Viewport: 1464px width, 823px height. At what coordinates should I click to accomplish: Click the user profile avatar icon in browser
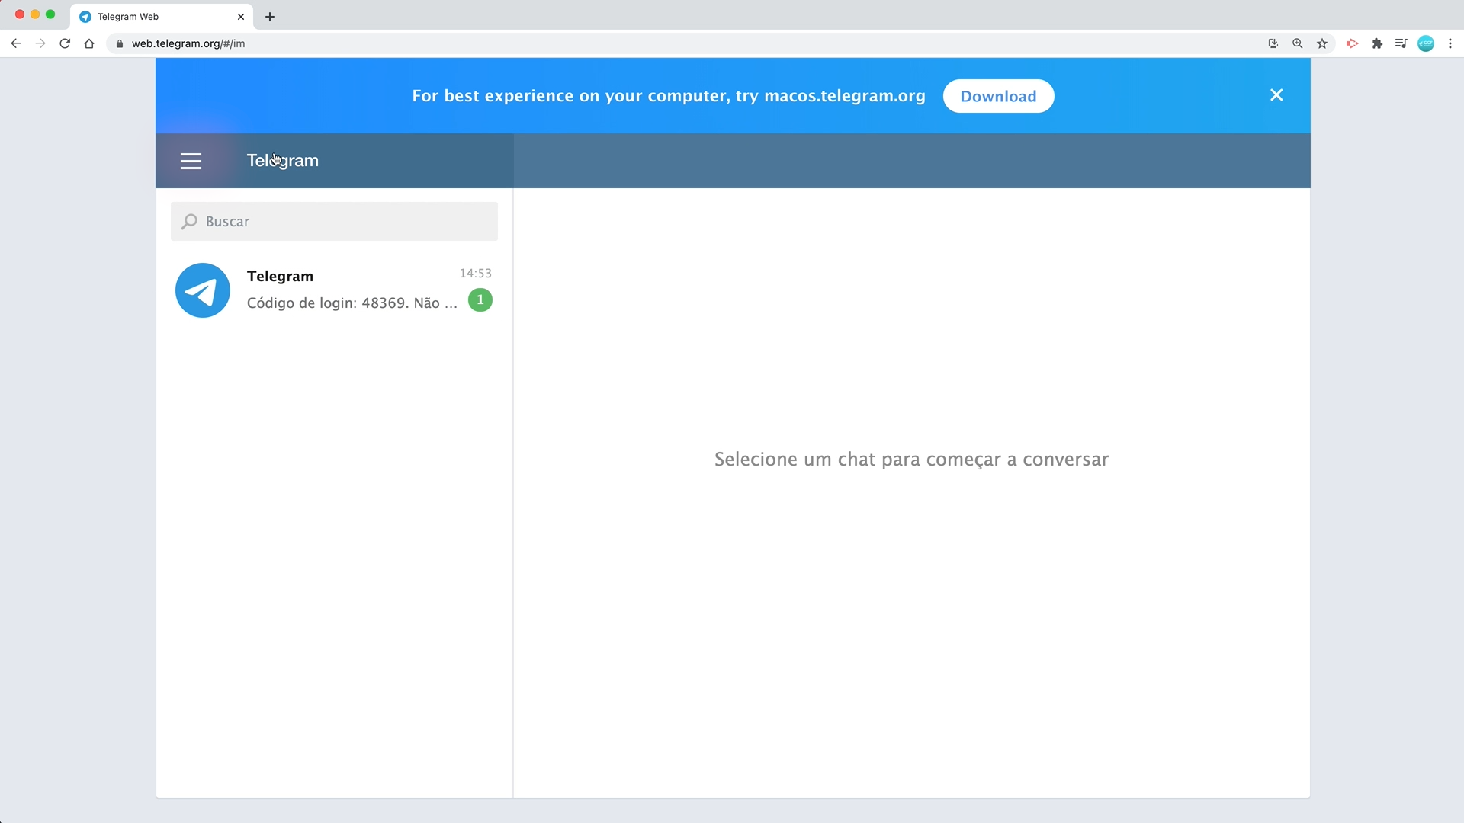pos(1426,42)
